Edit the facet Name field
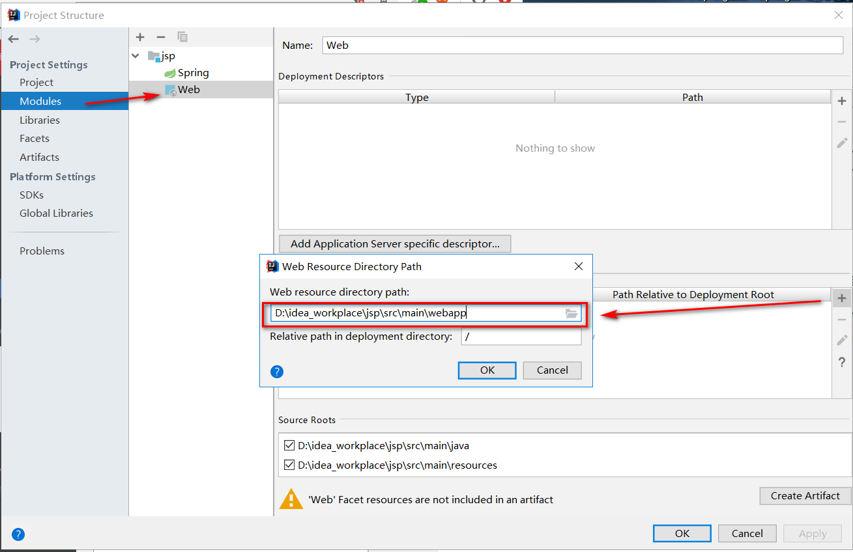Screen dimensions: 853x552 [582, 45]
